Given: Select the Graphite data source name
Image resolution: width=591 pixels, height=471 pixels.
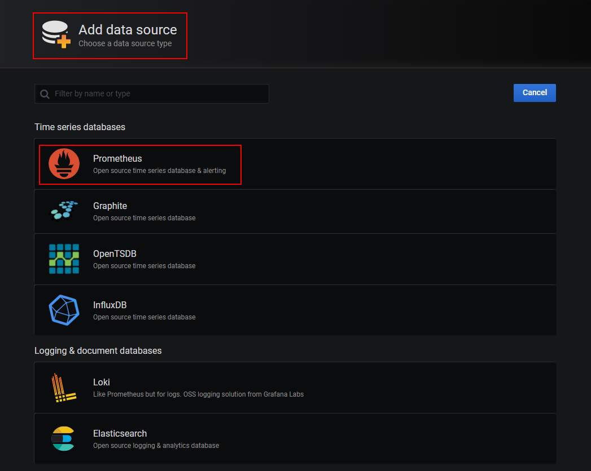Looking at the screenshot, I should tap(110, 206).
